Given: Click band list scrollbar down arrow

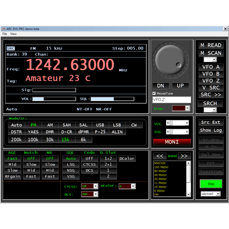Looking at the screenshot, I should tap(188, 195).
